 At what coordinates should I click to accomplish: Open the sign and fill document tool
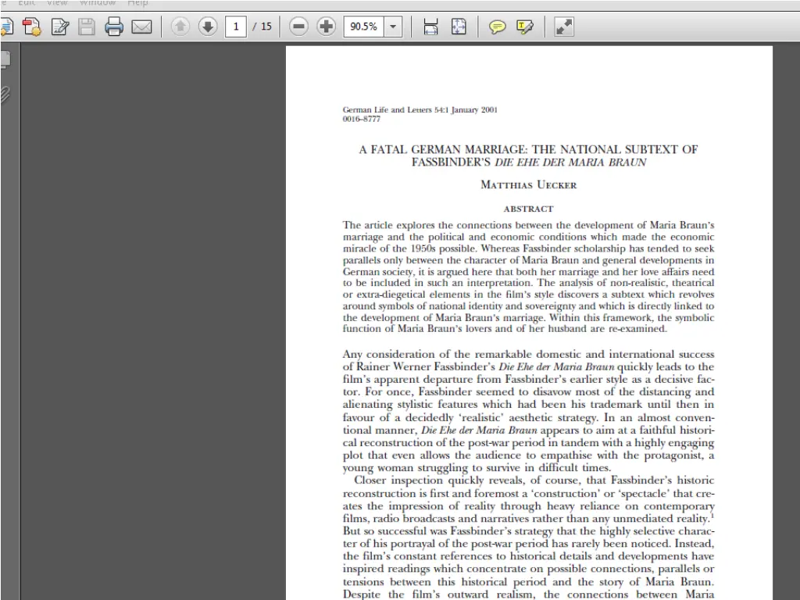(x=60, y=27)
